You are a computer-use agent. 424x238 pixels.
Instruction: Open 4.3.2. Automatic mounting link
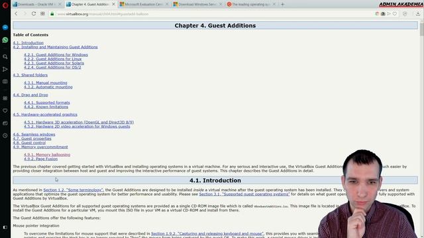coord(48,87)
